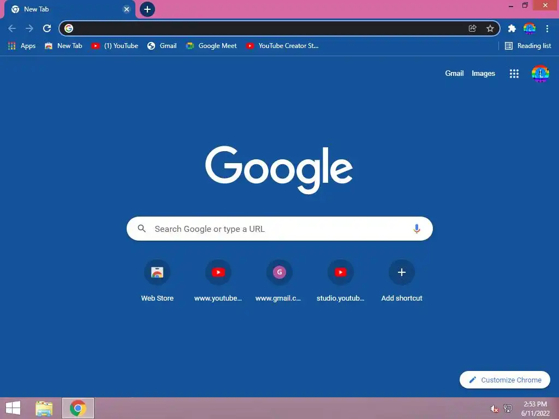Open File Explorer from the taskbar

click(44, 408)
